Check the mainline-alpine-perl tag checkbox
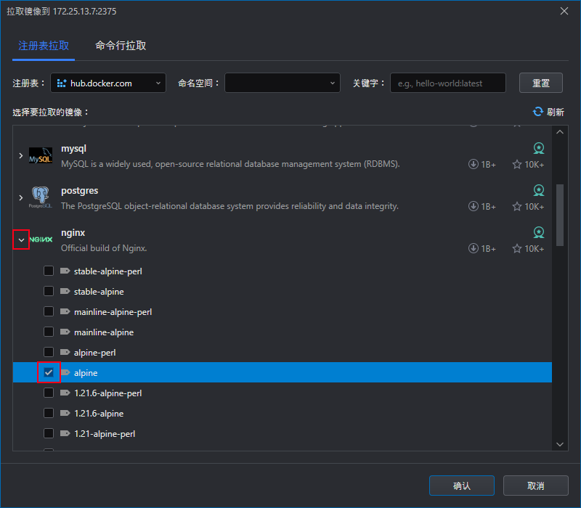 (x=49, y=312)
